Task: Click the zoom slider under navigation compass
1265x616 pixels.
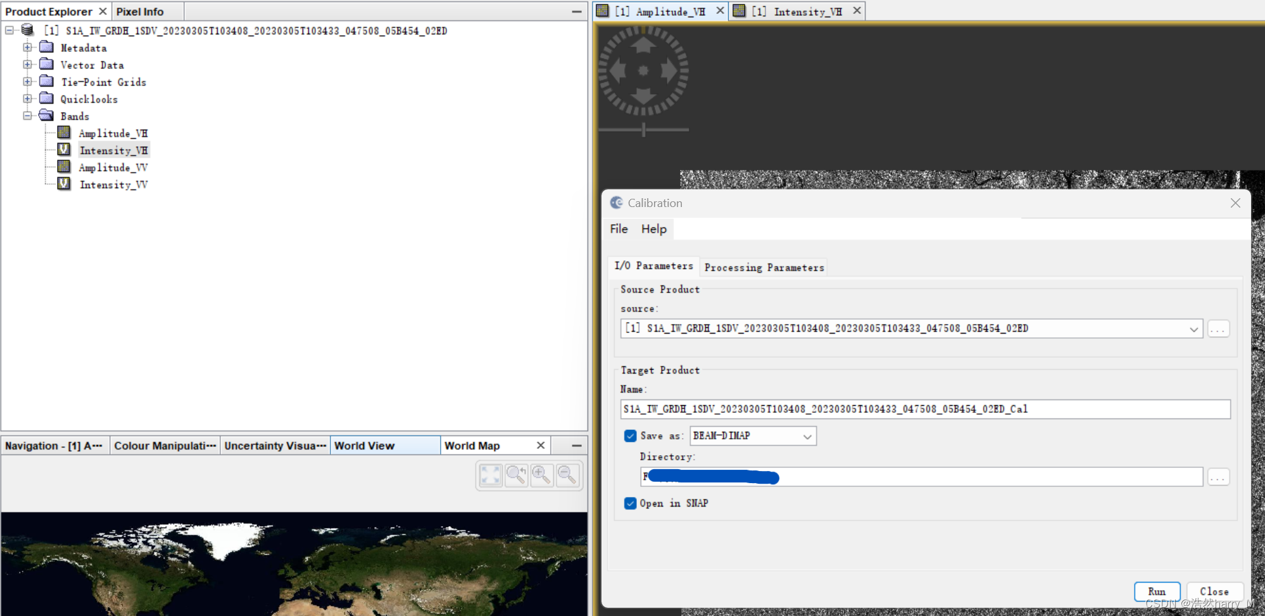Action: (x=643, y=130)
